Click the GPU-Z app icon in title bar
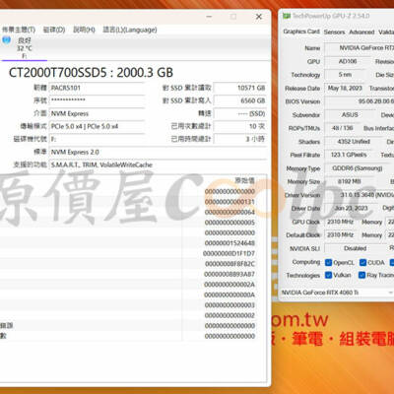Screen dimensions: 394x394 (287, 16)
